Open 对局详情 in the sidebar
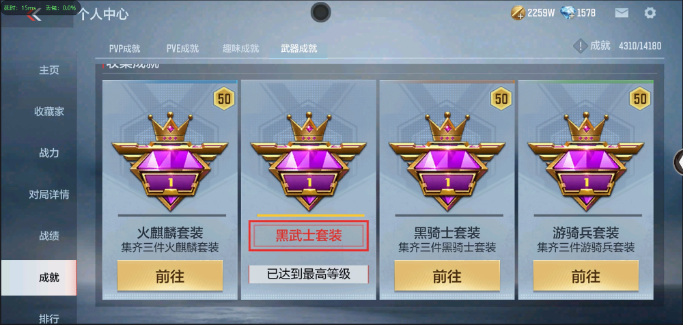 pyautogui.click(x=49, y=195)
